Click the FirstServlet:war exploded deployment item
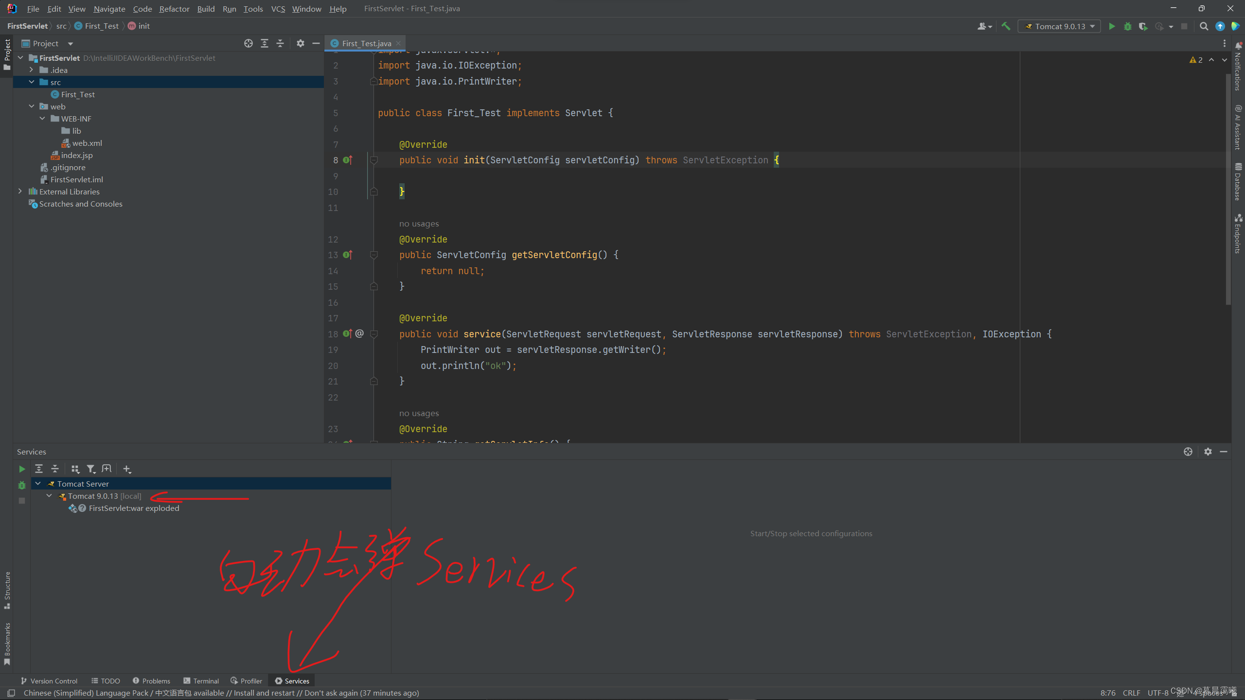This screenshot has height=700, width=1245. 133,507
